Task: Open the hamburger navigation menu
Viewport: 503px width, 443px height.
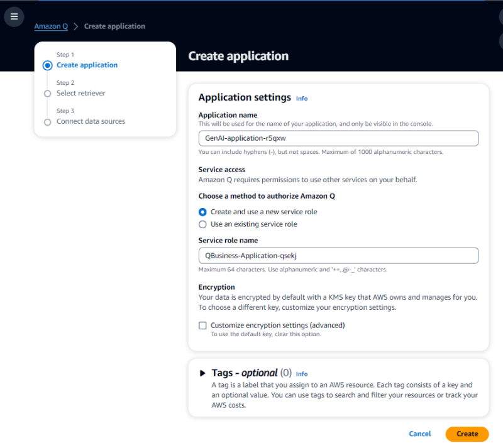Action: pos(14,16)
